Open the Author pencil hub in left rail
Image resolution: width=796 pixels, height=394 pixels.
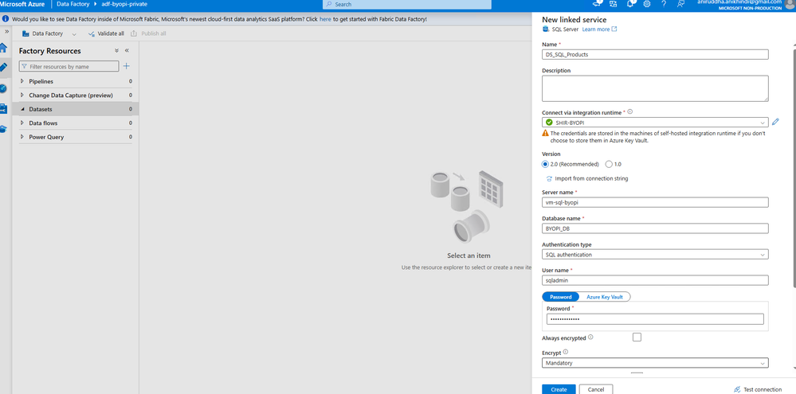[3, 68]
